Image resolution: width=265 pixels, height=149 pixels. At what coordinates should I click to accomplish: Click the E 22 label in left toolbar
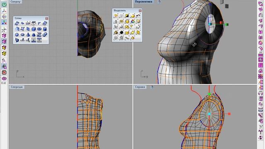point(4,83)
